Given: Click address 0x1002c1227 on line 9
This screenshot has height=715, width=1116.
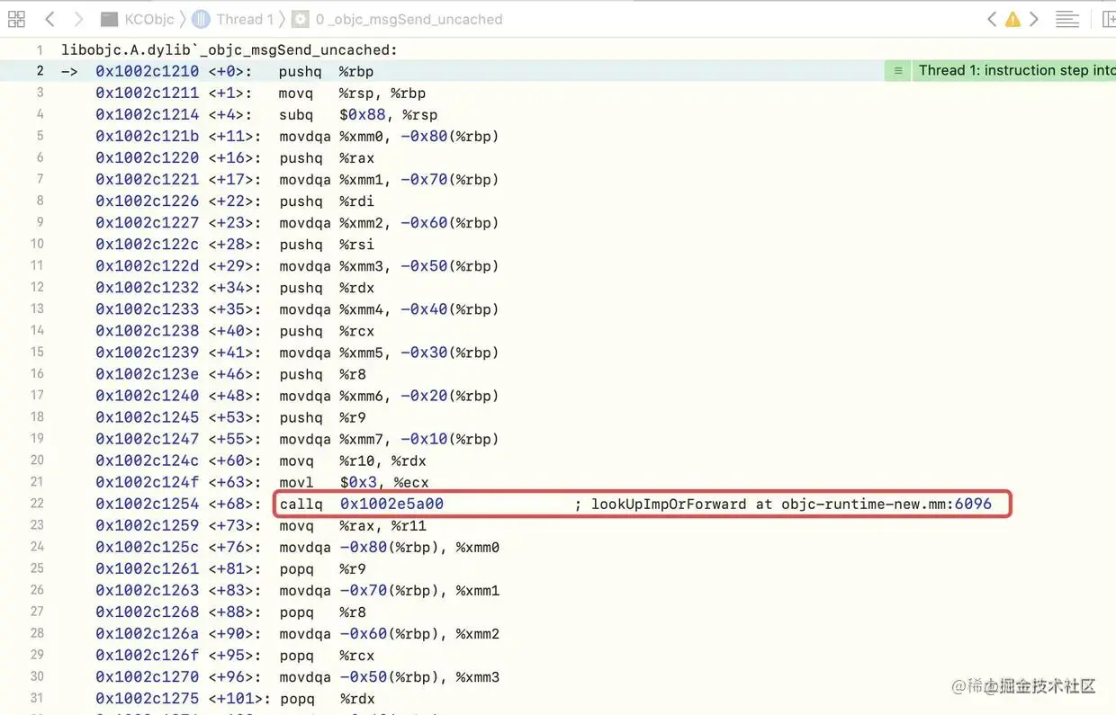Looking at the screenshot, I should pos(148,222).
